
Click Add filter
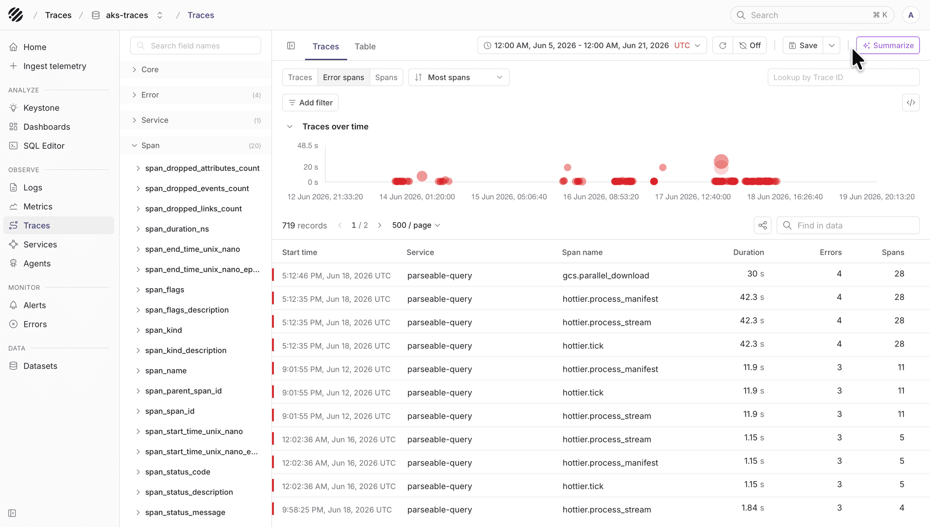[310, 103]
